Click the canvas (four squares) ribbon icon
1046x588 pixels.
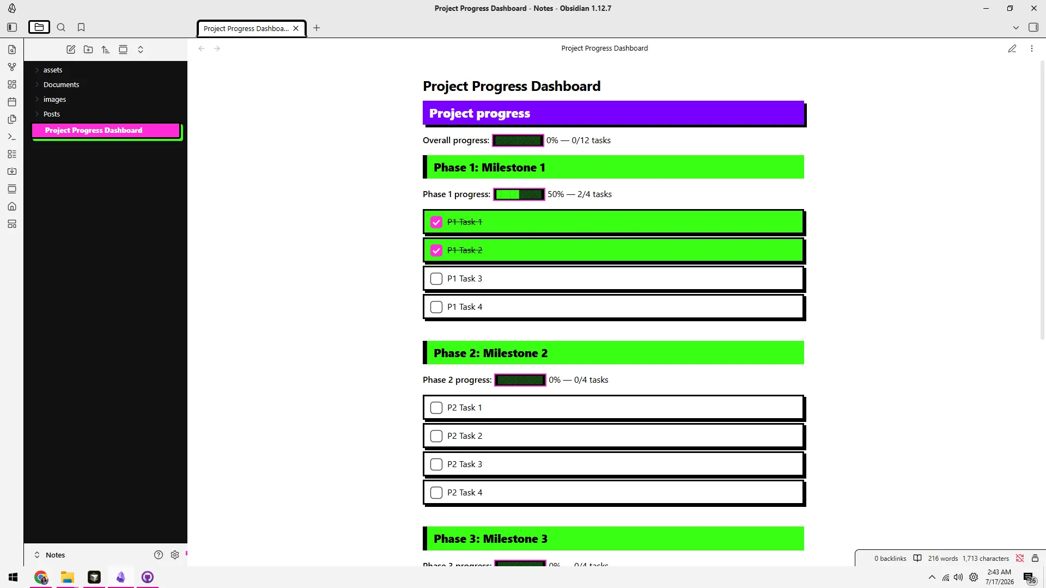(12, 84)
